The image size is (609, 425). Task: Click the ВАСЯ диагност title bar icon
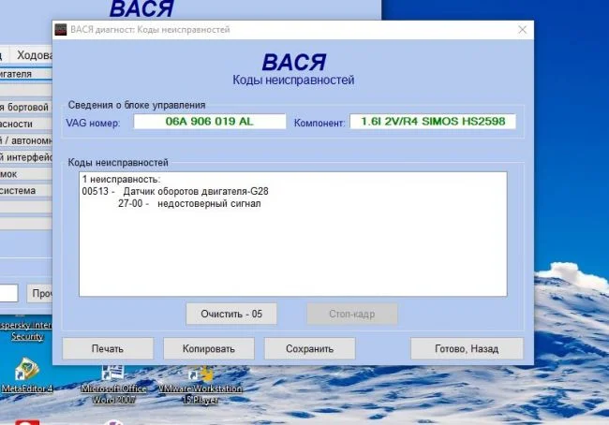click(62, 30)
